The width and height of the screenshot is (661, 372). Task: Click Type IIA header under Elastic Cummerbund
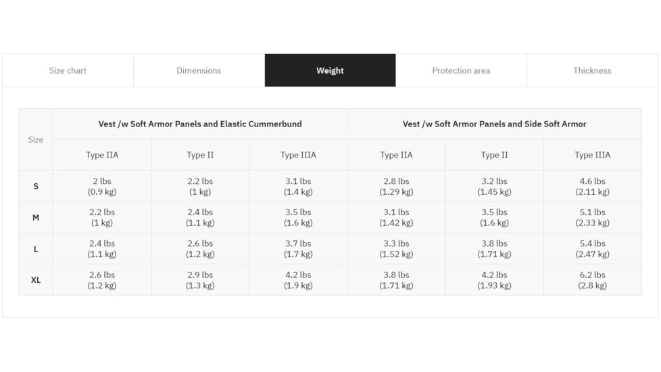pyautogui.click(x=102, y=155)
